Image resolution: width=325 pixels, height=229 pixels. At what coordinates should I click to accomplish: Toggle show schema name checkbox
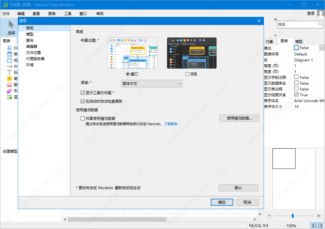click(x=296, y=83)
